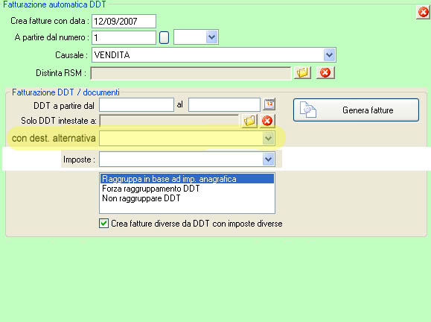Expand the Causale VENDITA dropdown
The width and height of the screenshot is (431, 322).
point(329,54)
